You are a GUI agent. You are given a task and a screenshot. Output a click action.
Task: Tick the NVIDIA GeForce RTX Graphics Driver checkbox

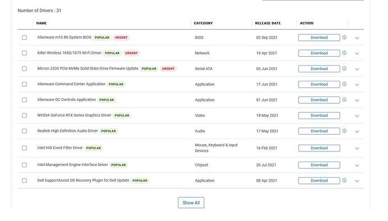(x=24, y=116)
